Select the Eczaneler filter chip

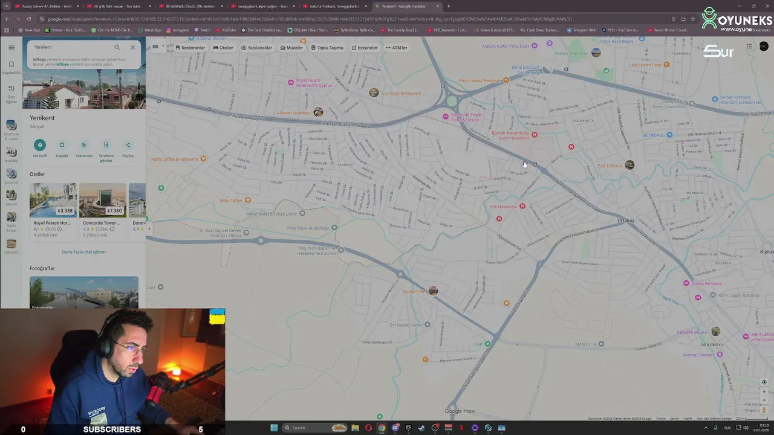364,48
